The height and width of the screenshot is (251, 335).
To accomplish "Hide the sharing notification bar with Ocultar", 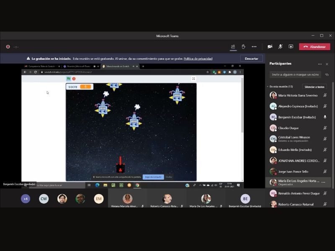I will click(169, 177).
